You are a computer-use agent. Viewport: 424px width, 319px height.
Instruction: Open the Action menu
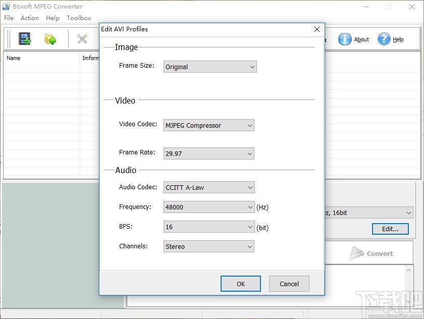(30, 18)
